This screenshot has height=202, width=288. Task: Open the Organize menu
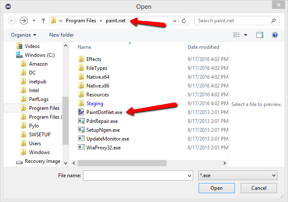tap(24, 35)
